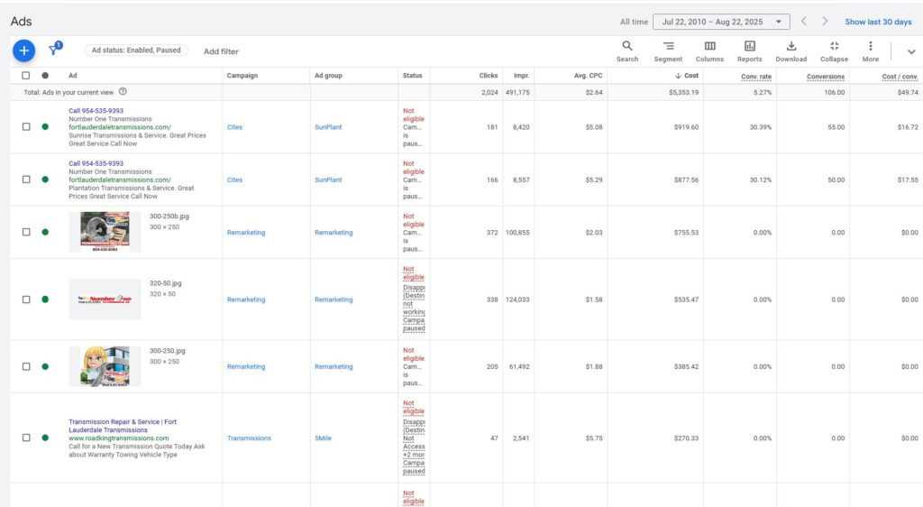
Task: Open the filter funnel icon
Action: pos(55,50)
